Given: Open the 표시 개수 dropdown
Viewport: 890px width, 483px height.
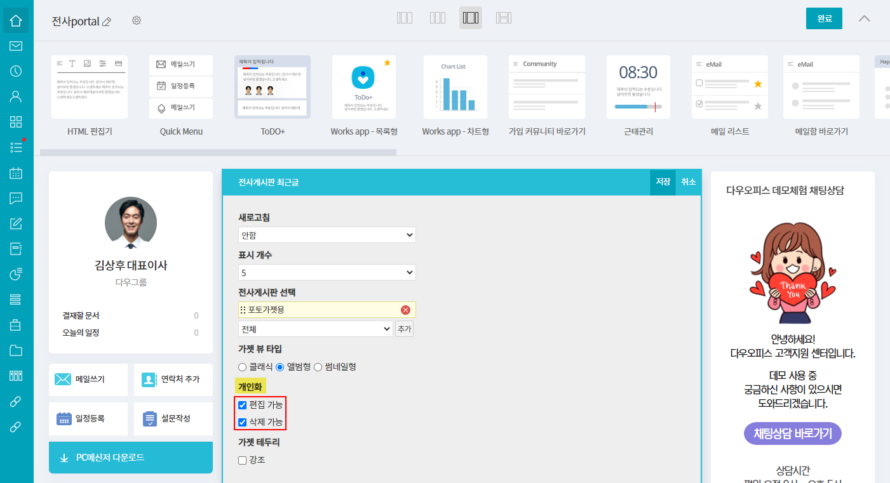Looking at the screenshot, I should 327,272.
